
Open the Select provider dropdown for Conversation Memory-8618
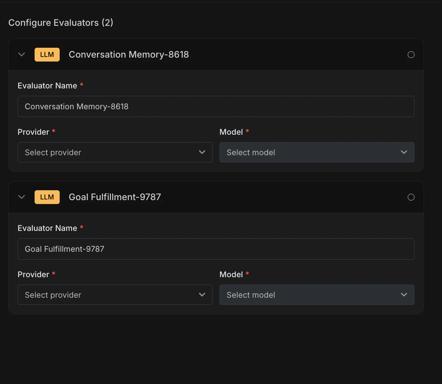point(115,152)
